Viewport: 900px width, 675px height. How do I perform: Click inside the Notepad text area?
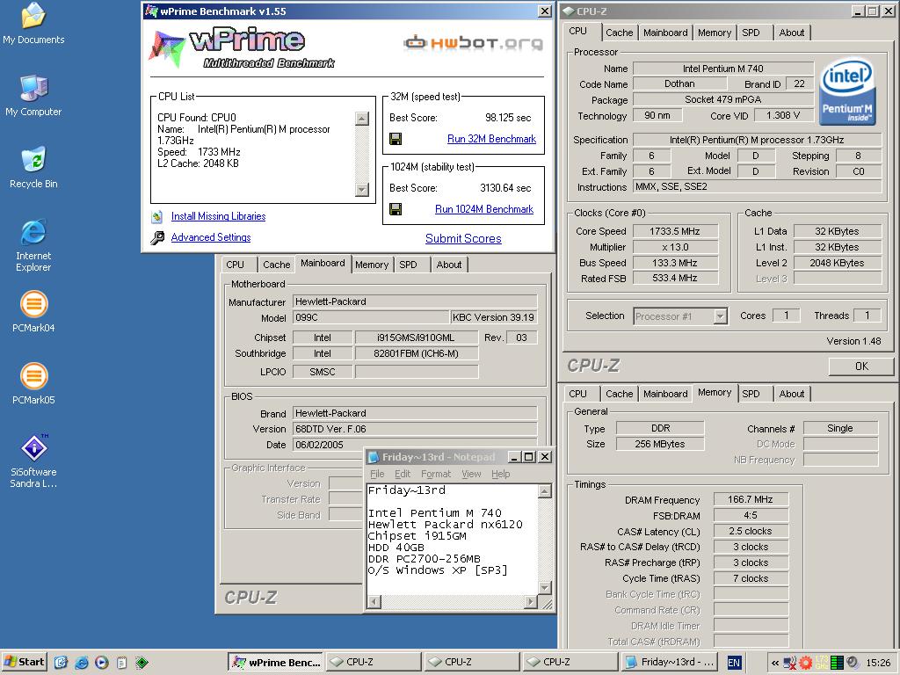(x=453, y=539)
